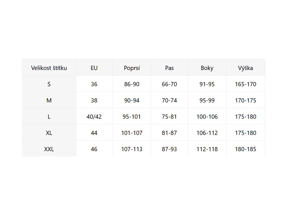Click the Boky column header
The height and width of the screenshot is (215, 287).
(x=207, y=68)
